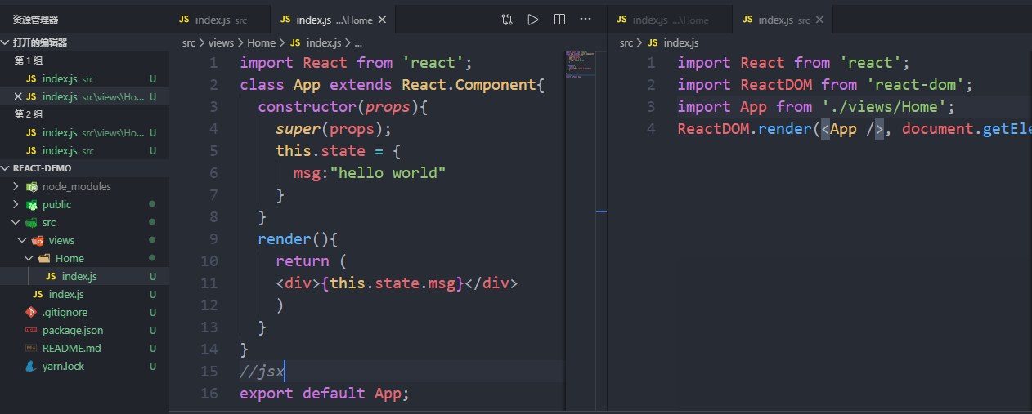Select index.js src in group 2
Image resolution: width=1032 pixels, height=414 pixels.
coord(85,150)
